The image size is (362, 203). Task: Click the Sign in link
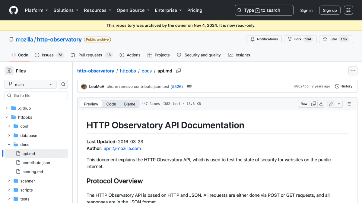point(306,10)
